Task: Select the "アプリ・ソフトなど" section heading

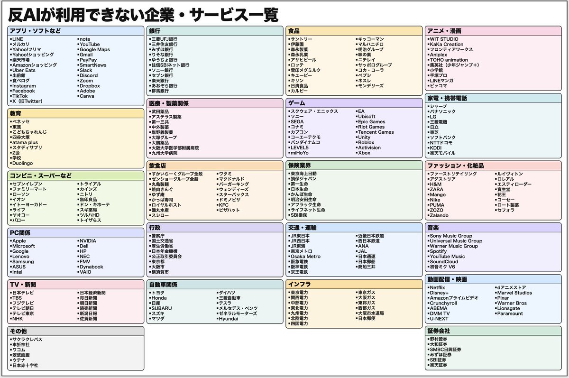Action: click(x=36, y=30)
